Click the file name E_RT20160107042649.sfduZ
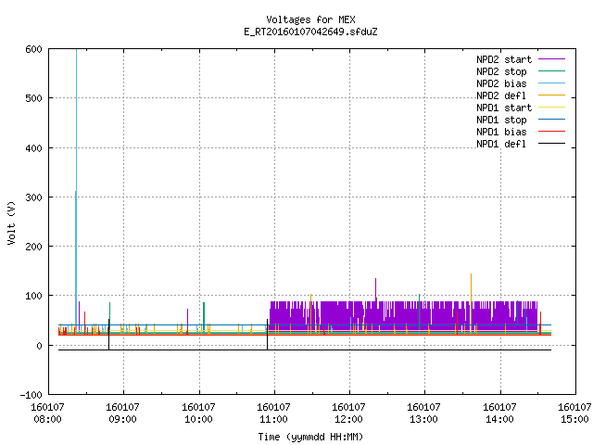593x445 pixels. (x=310, y=32)
